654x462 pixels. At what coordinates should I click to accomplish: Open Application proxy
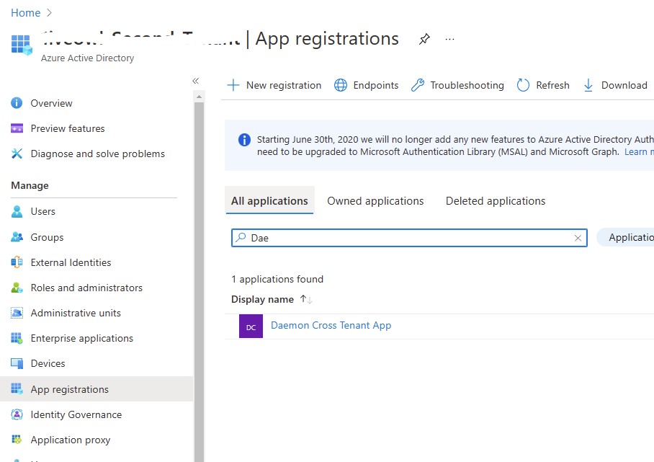(x=71, y=440)
